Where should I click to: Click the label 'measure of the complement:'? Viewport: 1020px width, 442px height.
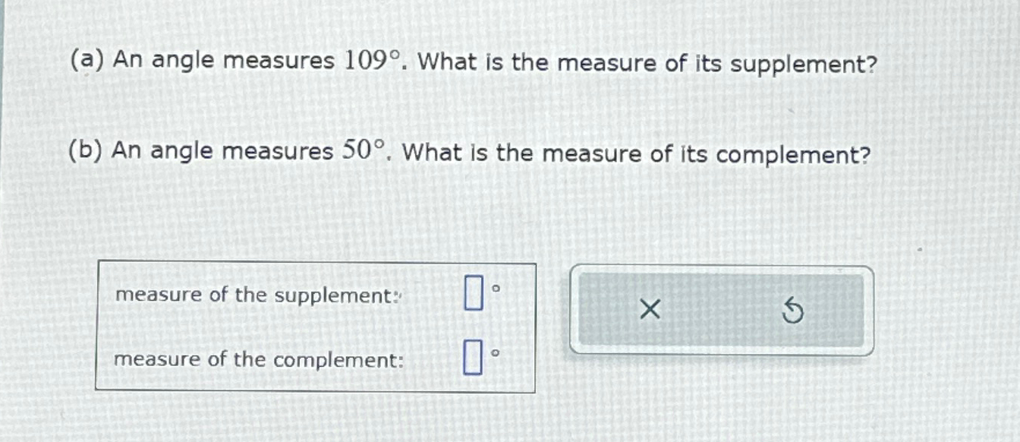pos(258,360)
